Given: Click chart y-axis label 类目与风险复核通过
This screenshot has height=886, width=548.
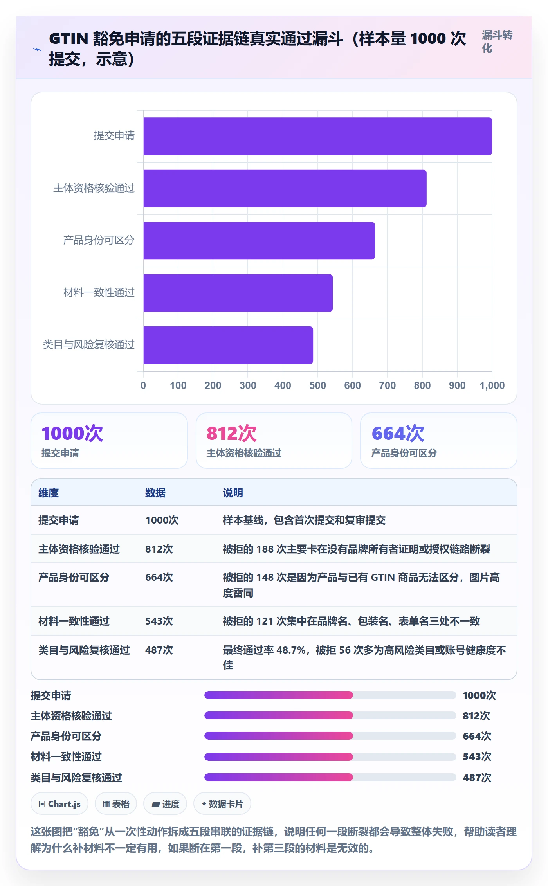Looking at the screenshot, I should click(88, 345).
